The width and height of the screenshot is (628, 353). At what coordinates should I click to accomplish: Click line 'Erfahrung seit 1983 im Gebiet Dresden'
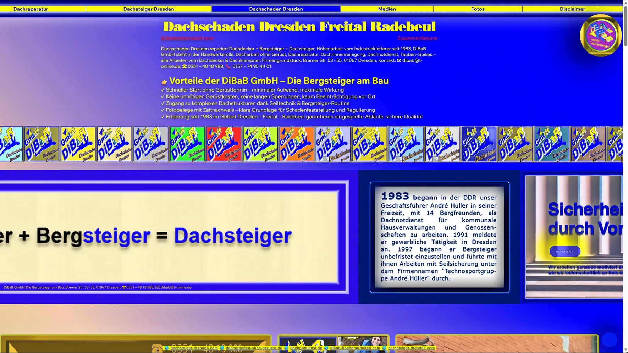292,117
